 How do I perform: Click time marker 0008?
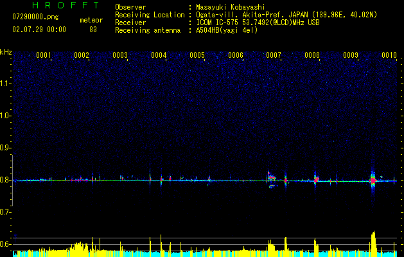312,55
